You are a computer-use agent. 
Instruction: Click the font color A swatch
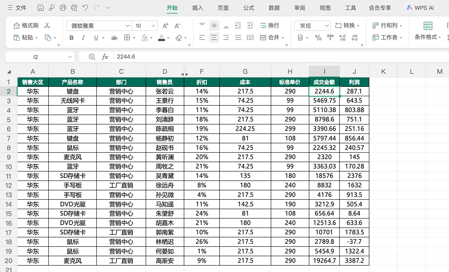pos(162,38)
